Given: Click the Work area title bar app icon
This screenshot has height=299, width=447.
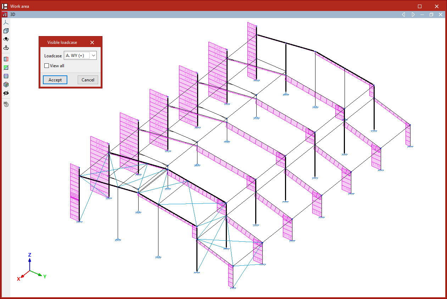Looking at the screenshot, I should 5,6.
